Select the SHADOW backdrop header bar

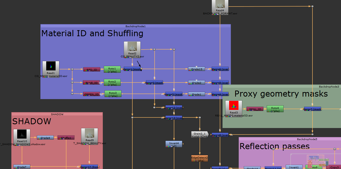(x=57, y=114)
